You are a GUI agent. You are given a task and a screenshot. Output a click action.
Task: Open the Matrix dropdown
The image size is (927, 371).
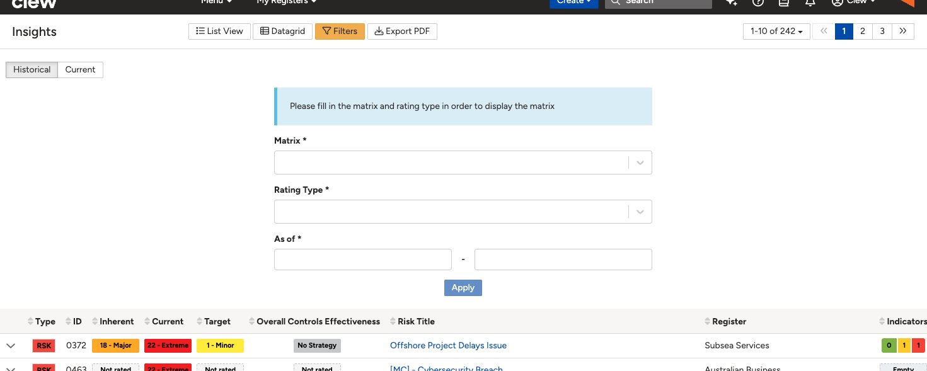pyautogui.click(x=463, y=163)
